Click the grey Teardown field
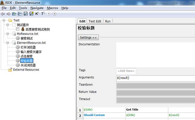 pyautogui.click(x=155, y=86)
